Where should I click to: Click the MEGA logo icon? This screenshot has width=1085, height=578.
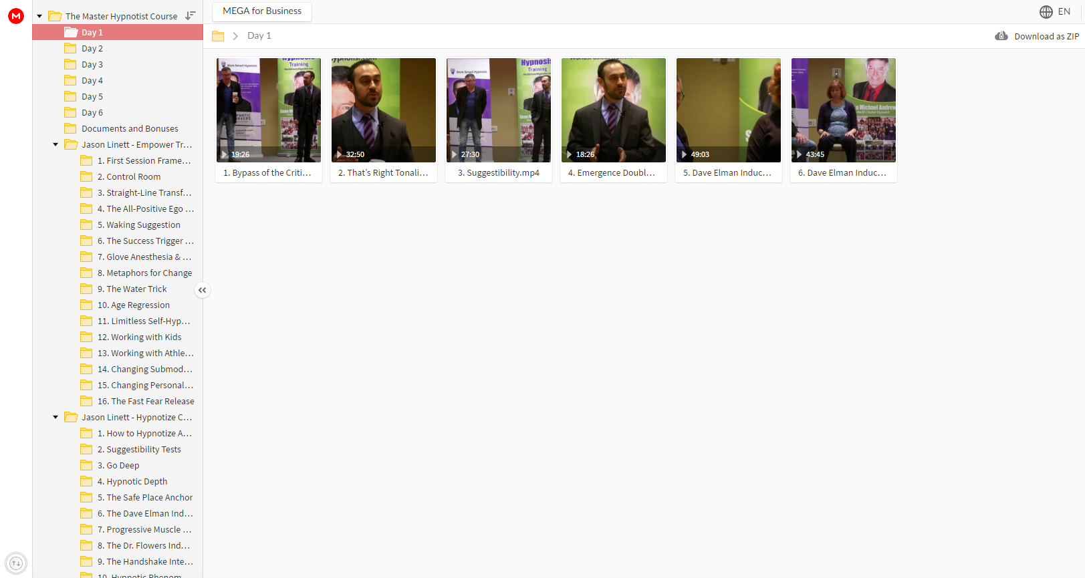(x=16, y=16)
